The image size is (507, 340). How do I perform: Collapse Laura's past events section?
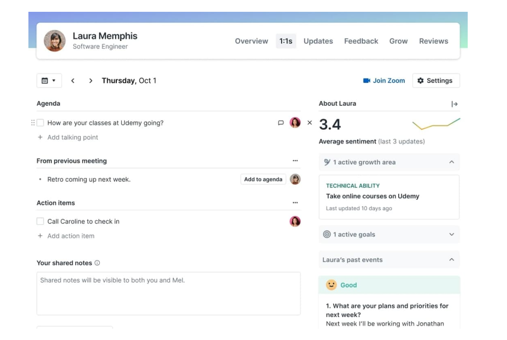tap(389, 260)
